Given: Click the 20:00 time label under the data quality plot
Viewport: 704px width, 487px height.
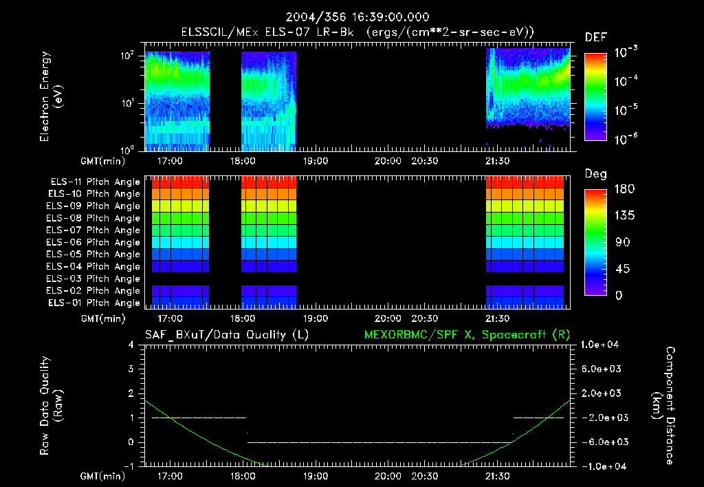Looking at the screenshot, I should pyautogui.click(x=388, y=476).
